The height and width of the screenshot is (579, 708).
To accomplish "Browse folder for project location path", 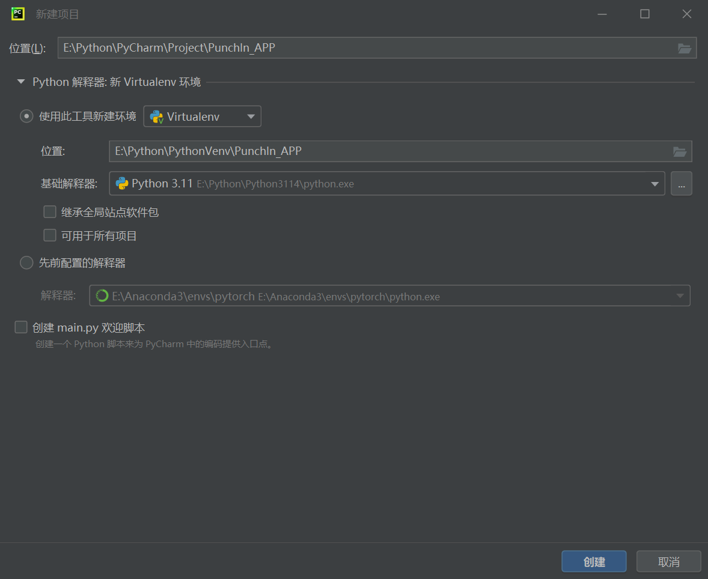I will pyautogui.click(x=684, y=49).
